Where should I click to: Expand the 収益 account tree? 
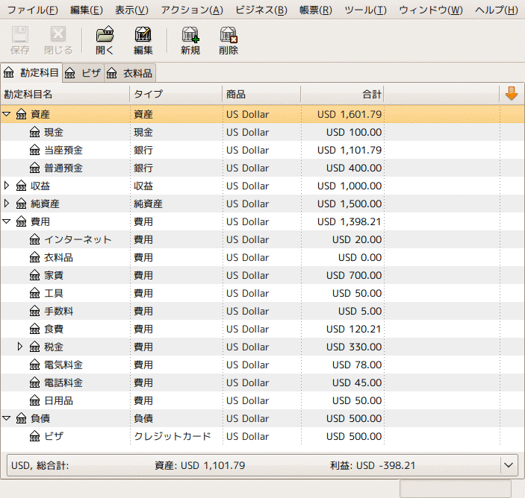pos(7,186)
